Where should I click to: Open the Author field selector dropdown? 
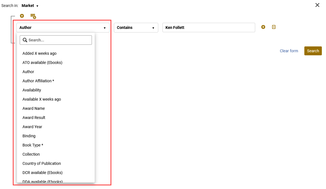63,28
